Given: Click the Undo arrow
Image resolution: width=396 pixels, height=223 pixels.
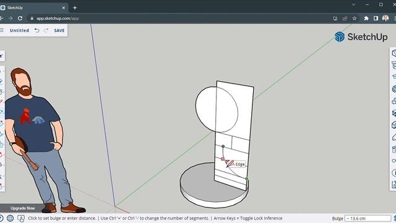Looking at the screenshot, I should [37, 30].
